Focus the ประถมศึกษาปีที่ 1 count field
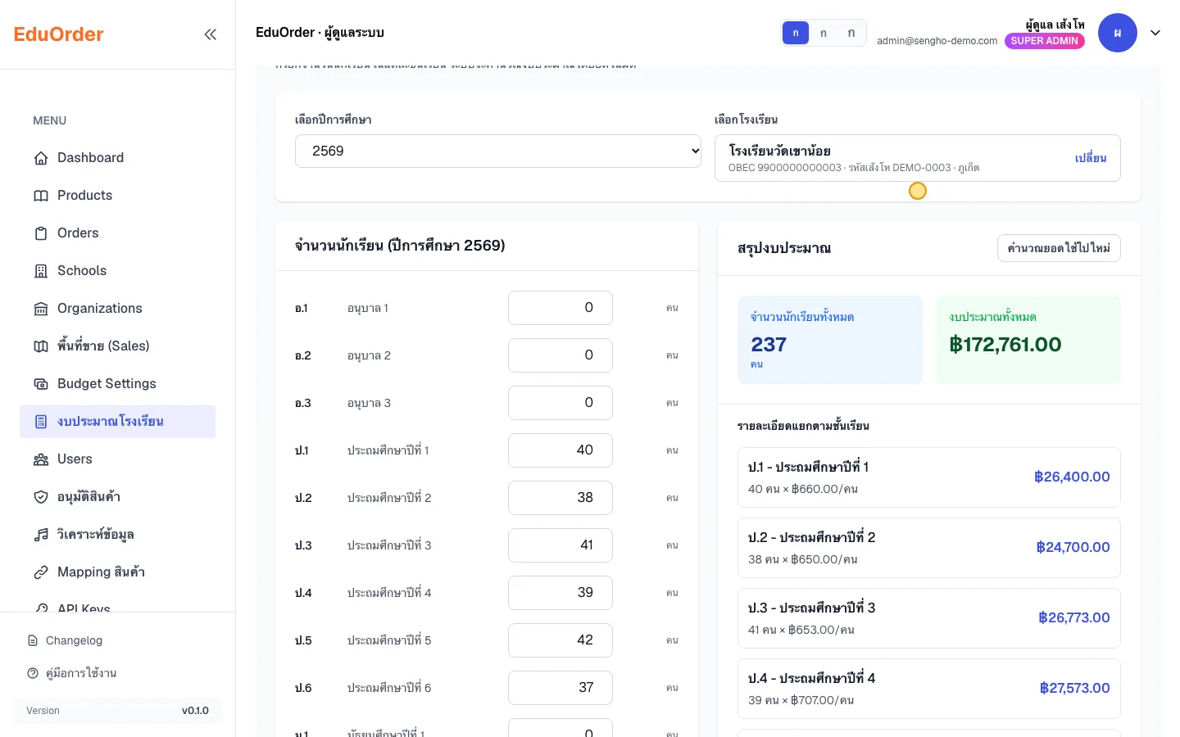 (x=560, y=450)
